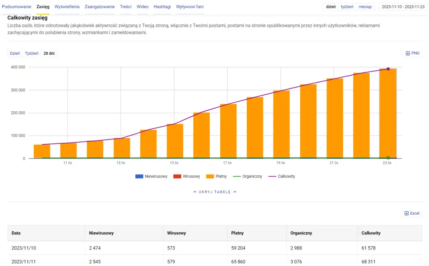Click left chevron beside Ukryj tabelę
The width and height of the screenshot is (429, 266).
(195, 192)
